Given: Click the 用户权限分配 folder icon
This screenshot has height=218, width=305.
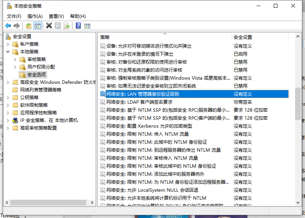Looking at the screenshot, I should coord(22,67).
